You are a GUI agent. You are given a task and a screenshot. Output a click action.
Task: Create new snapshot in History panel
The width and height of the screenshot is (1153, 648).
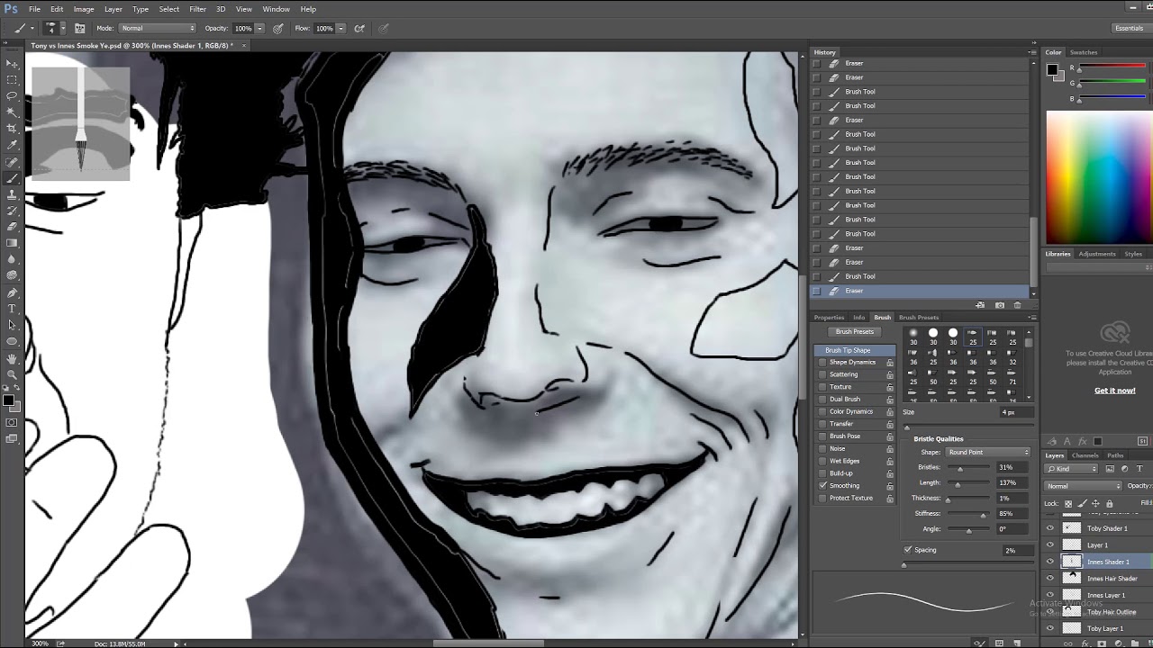pos(1000,305)
